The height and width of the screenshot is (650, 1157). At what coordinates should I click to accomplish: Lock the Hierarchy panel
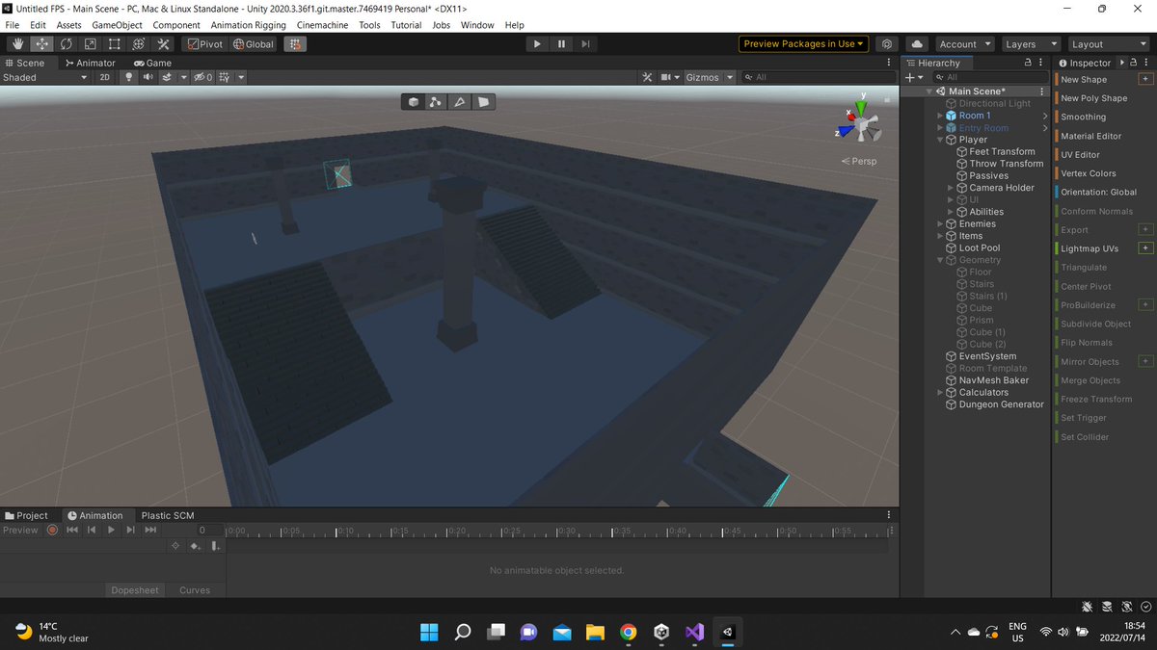pos(1030,63)
